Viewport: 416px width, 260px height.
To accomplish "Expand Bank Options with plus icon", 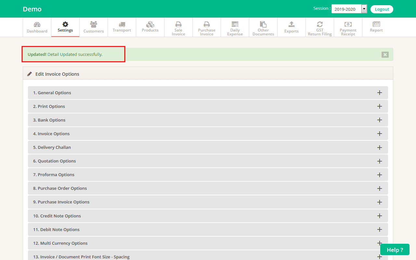I will pos(379,120).
